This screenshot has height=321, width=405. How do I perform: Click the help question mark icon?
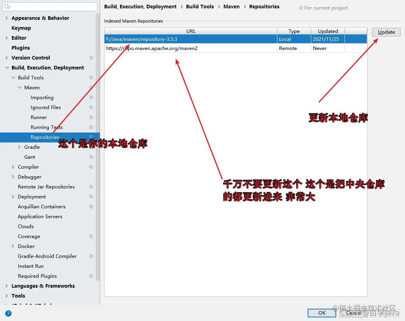tap(8, 313)
